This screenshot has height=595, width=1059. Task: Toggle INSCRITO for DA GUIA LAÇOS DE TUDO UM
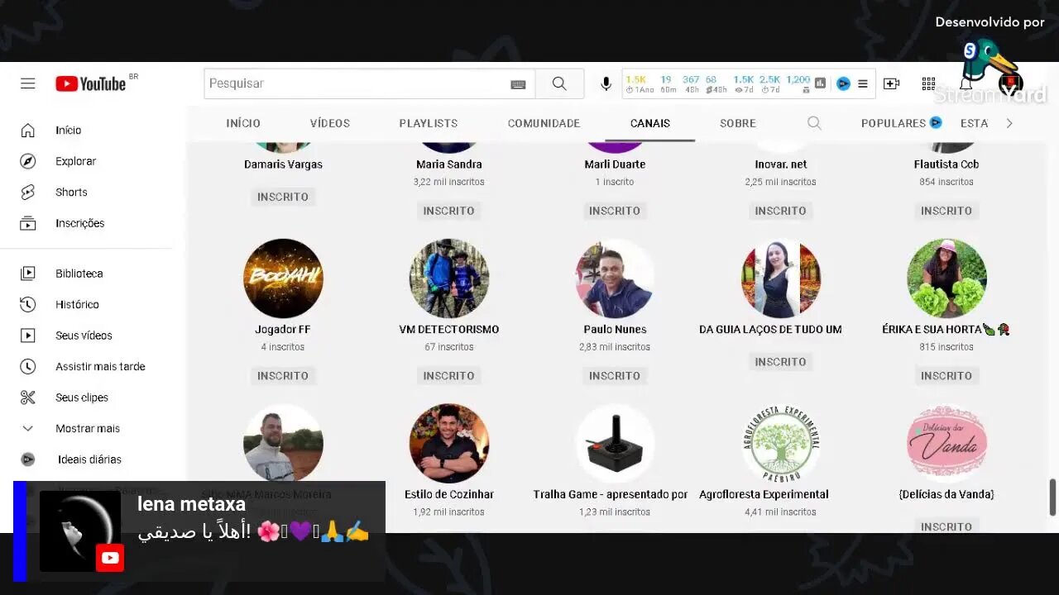tap(781, 362)
